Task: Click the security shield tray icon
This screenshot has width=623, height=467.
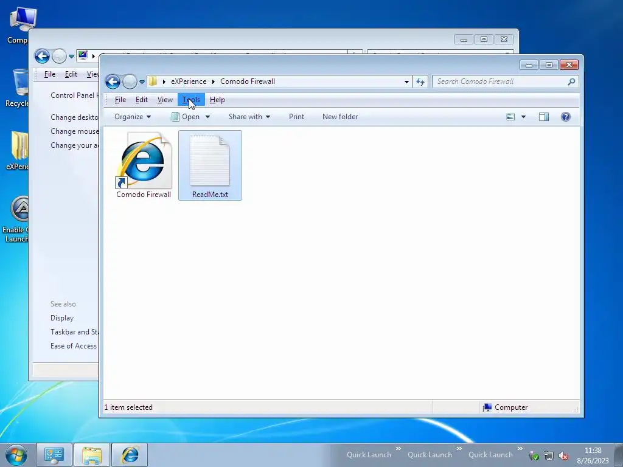Action: tap(534, 455)
